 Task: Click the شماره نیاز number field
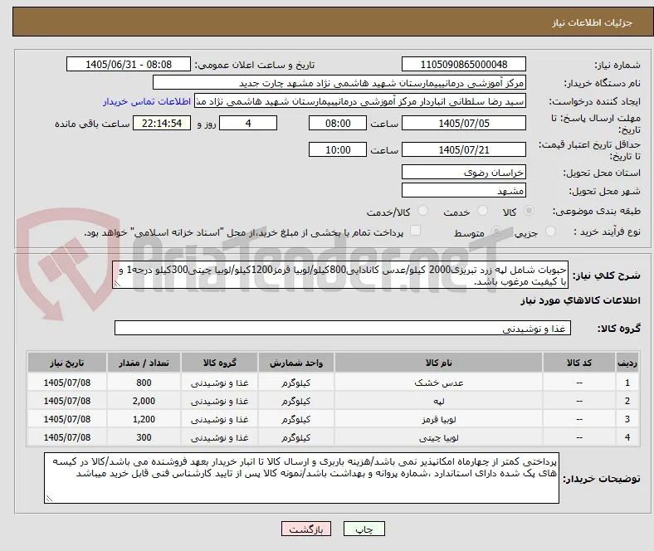tap(464, 64)
